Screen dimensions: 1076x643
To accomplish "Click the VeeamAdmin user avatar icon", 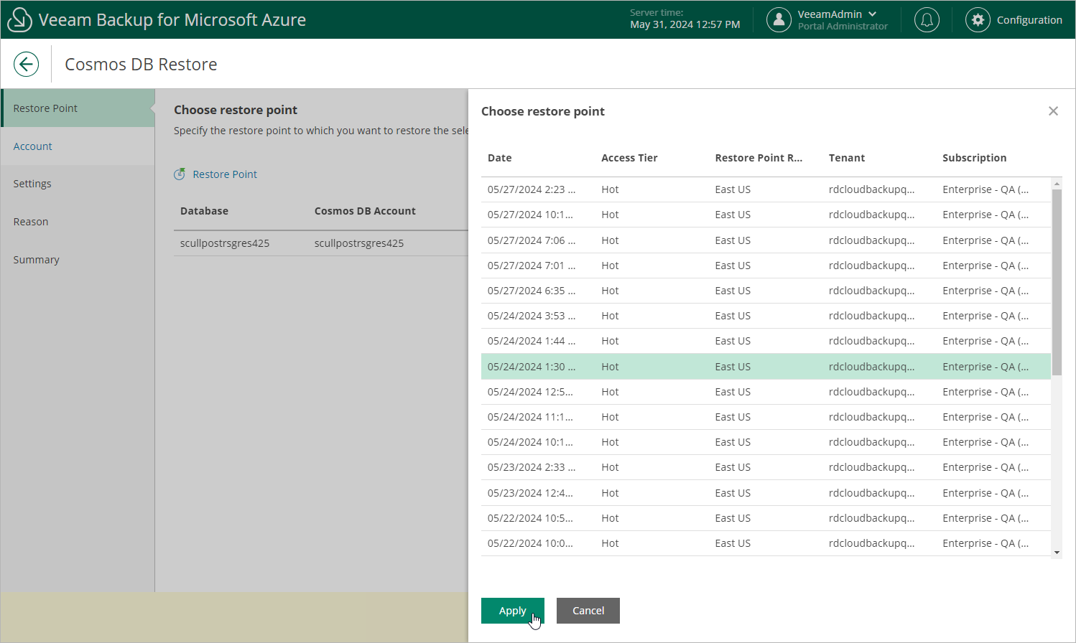I will pyautogui.click(x=779, y=19).
